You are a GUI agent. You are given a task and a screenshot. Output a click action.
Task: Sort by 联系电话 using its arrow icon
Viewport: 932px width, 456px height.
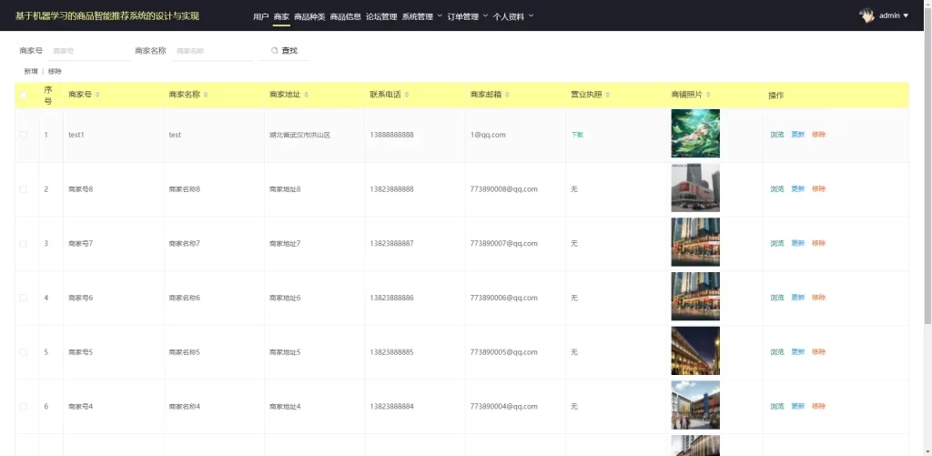407,95
